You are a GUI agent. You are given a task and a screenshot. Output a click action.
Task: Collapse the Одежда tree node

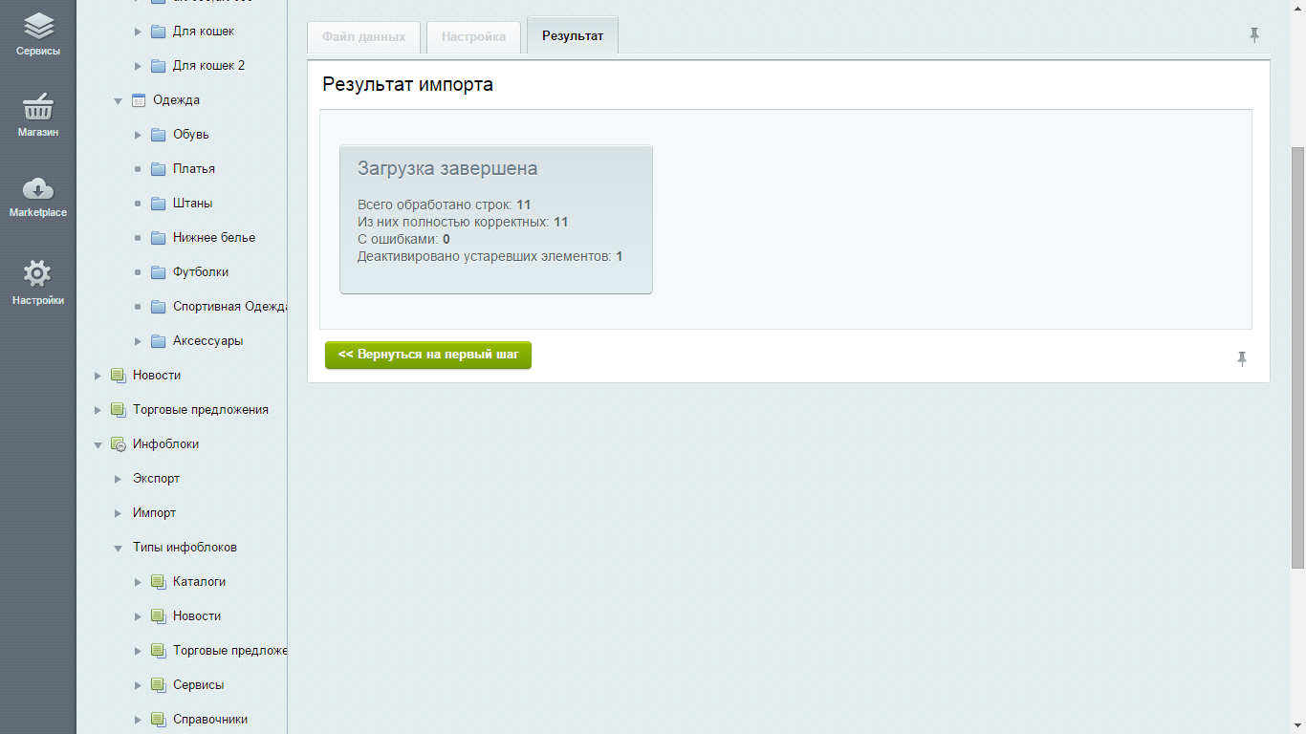(119, 100)
